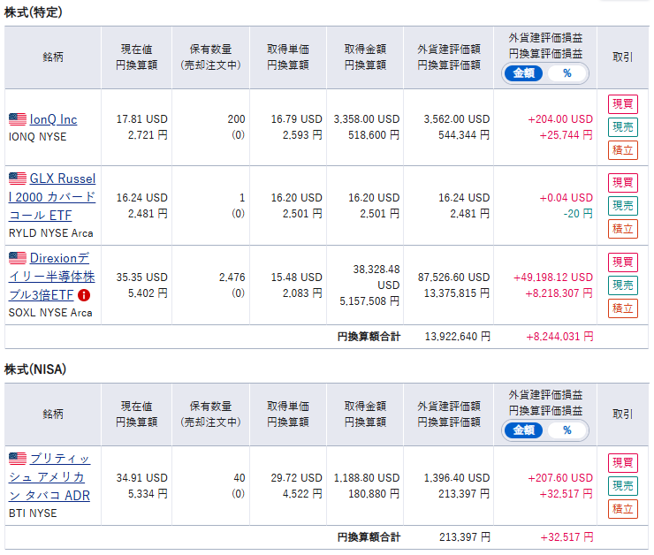Click 積立 button for BTI in NISA
The height and width of the screenshot is (555, 654).
pyautogui.click(x=623, y=509)
